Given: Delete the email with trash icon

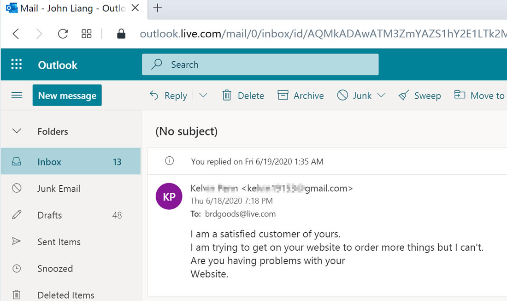Looking at the screenshot, I should pos(243,95).
